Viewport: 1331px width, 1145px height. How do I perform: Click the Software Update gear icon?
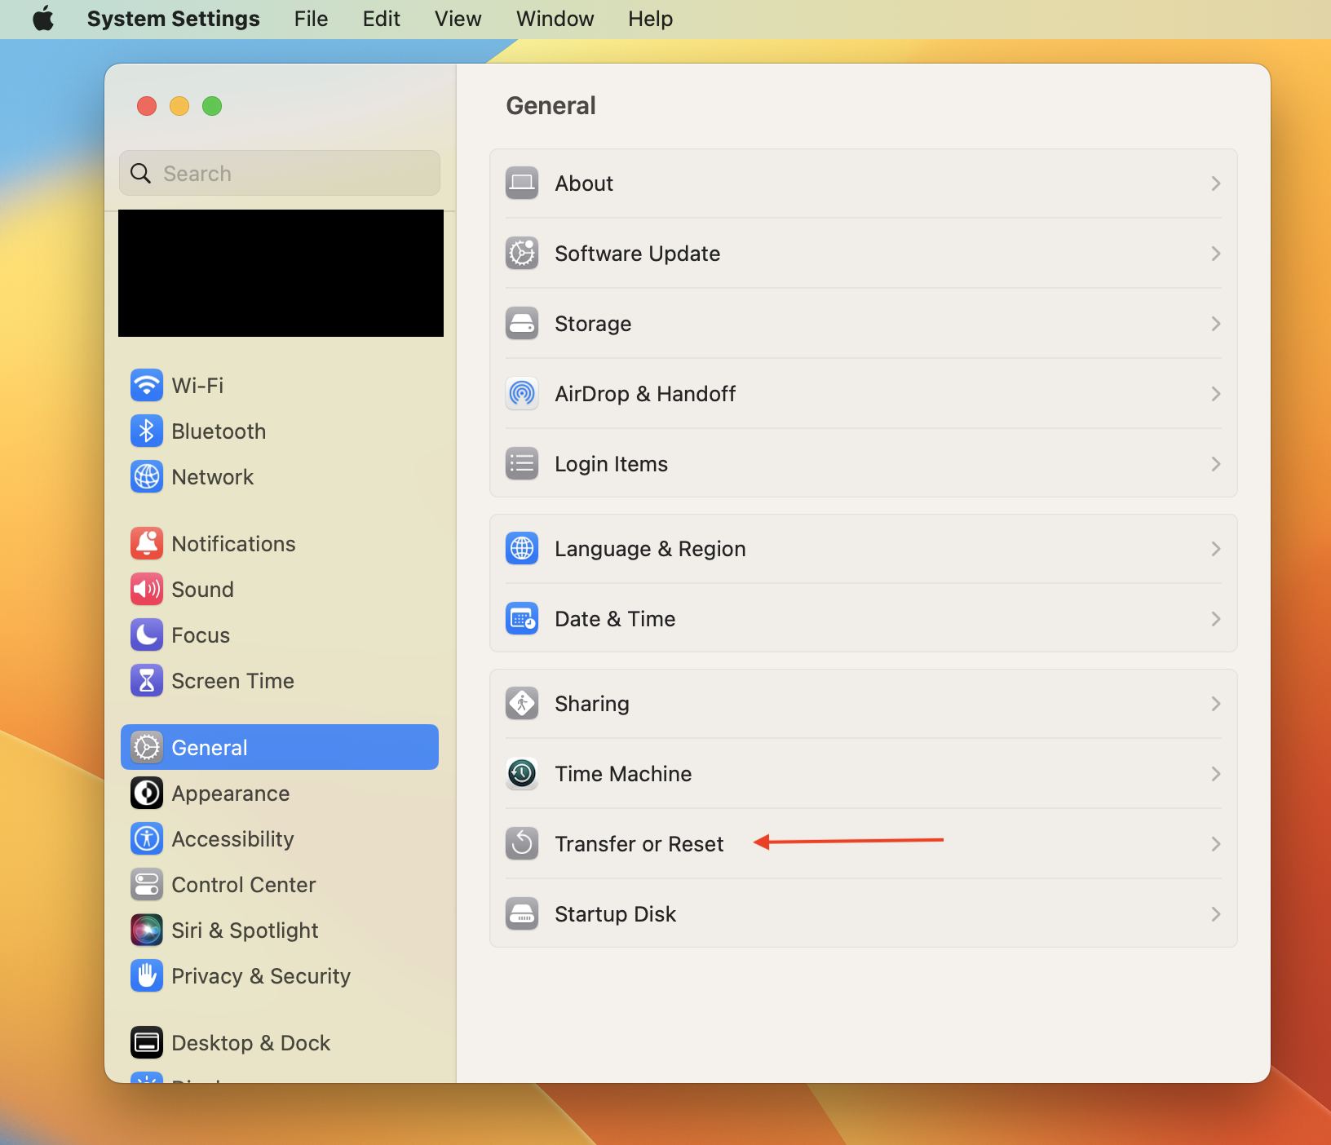[x=522, y=253]
